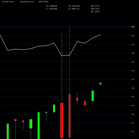
Task: Select the OH: 0.37 reading
Action: tap(95, 9)
